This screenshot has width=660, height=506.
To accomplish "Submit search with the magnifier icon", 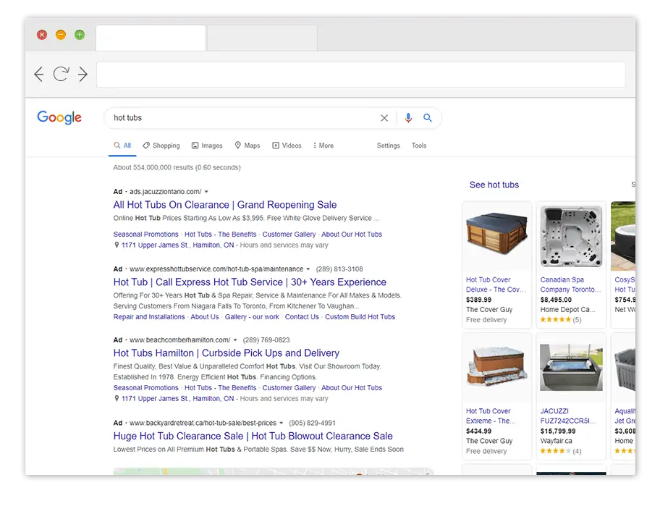I will click(428, 118).
